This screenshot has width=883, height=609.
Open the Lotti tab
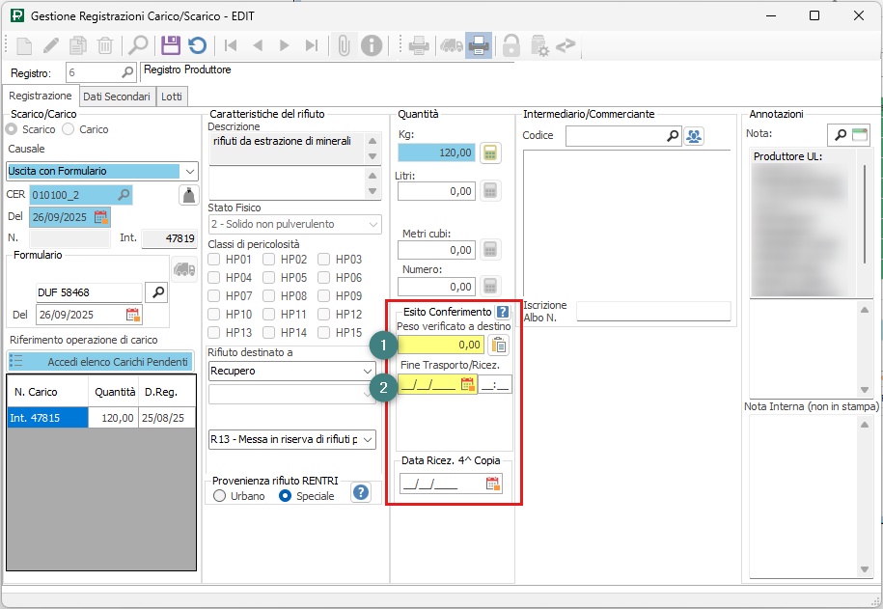[172, 97]
